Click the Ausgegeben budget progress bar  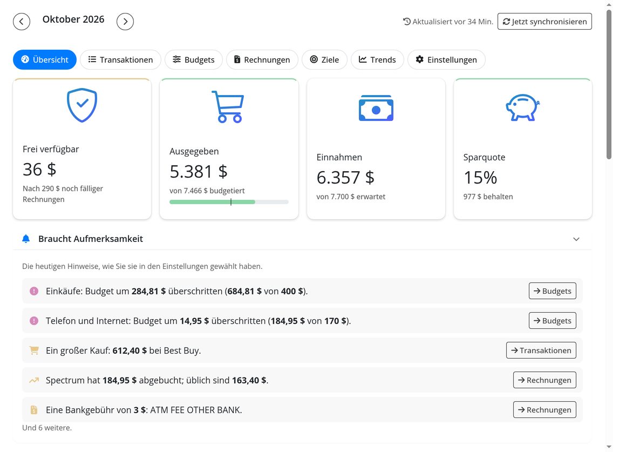tap(229, 202)
